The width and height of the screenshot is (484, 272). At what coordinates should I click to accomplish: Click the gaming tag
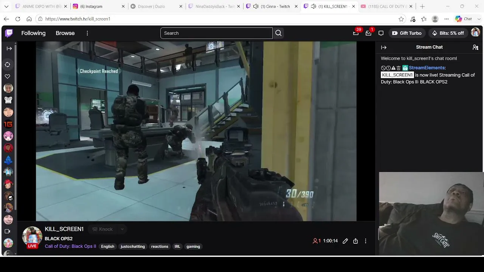tap(193, 247)
